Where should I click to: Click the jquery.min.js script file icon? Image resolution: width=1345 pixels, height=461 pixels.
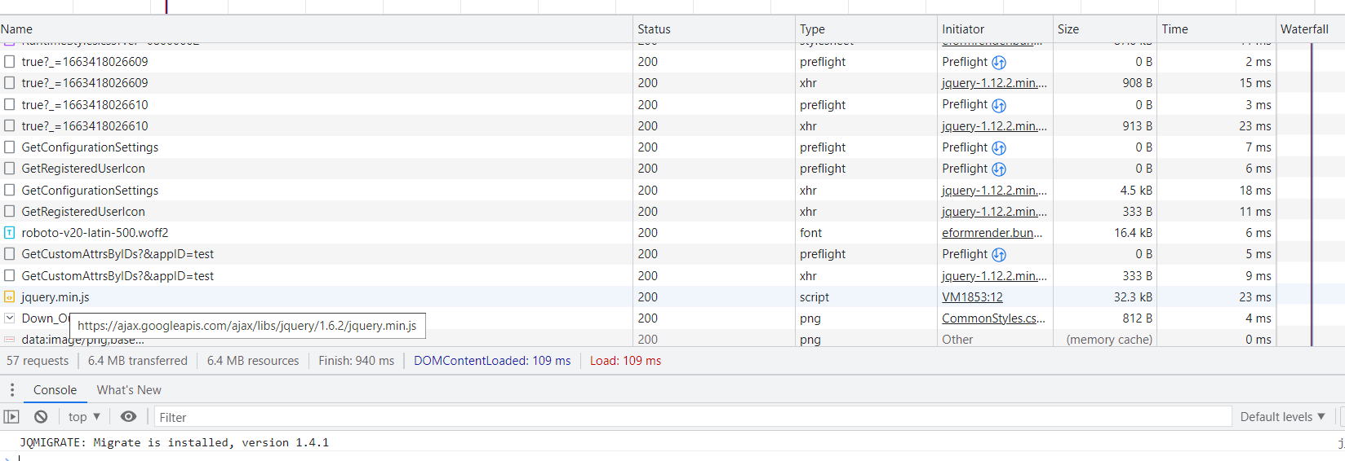click(10, 297)
